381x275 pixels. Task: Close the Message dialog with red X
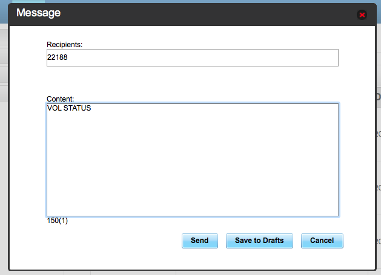point(362,15)
